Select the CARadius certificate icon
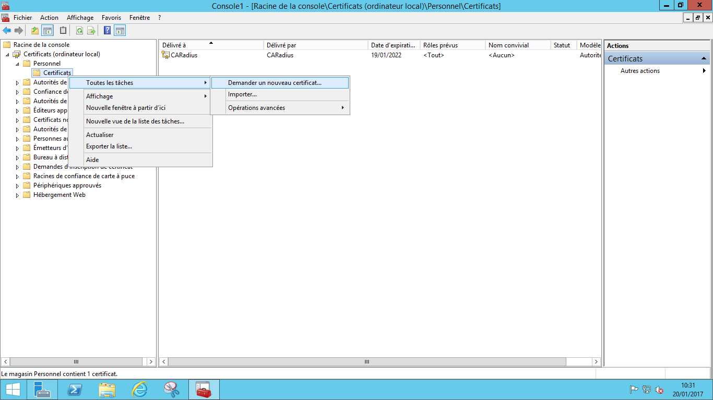Screen dimensions: 713x400 pyautogui.click(x=165, y=55)
